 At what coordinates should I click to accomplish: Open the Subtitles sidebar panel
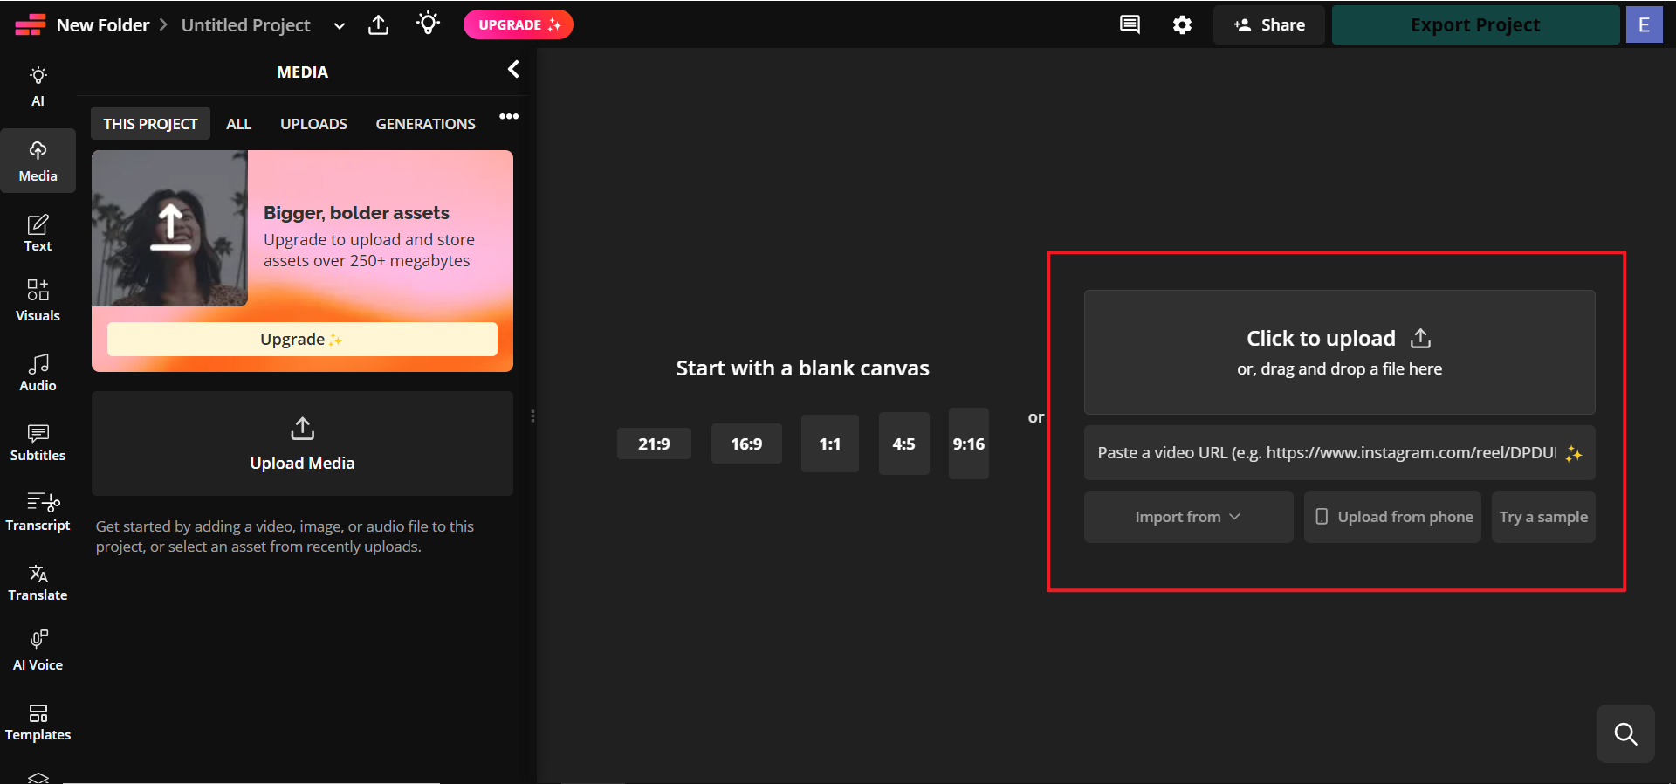(38, 443)
